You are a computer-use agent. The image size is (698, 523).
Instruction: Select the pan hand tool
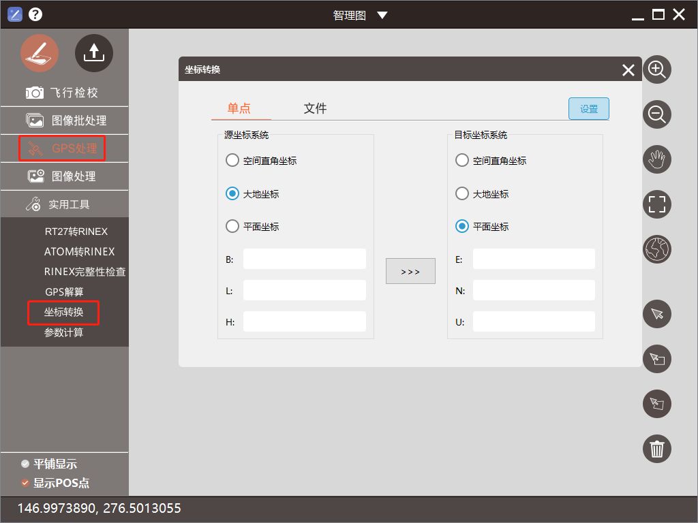point(657,159)
